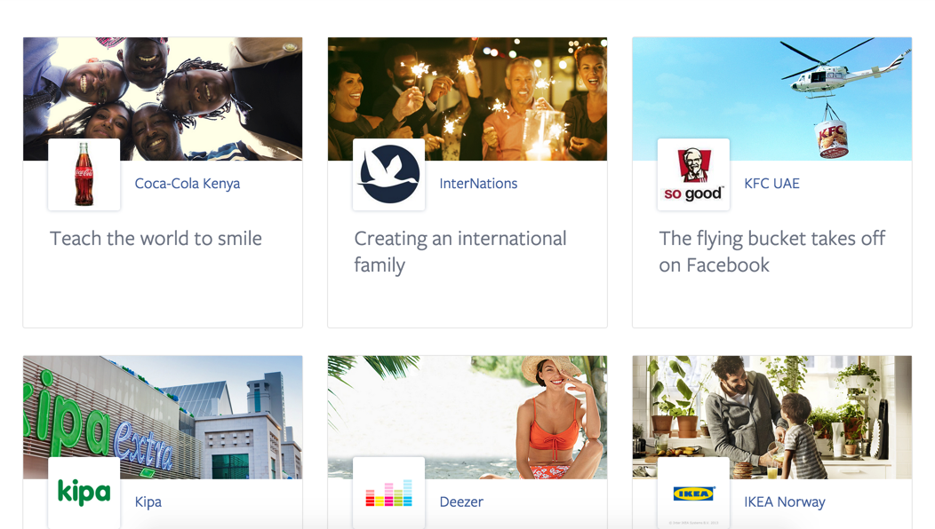Open 'The flying bucket takes off' headline
935x529 pixels.
pos(771,251)
